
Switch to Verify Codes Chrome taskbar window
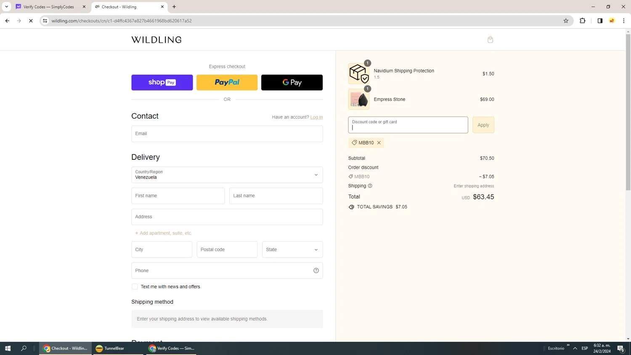[171, 348]
